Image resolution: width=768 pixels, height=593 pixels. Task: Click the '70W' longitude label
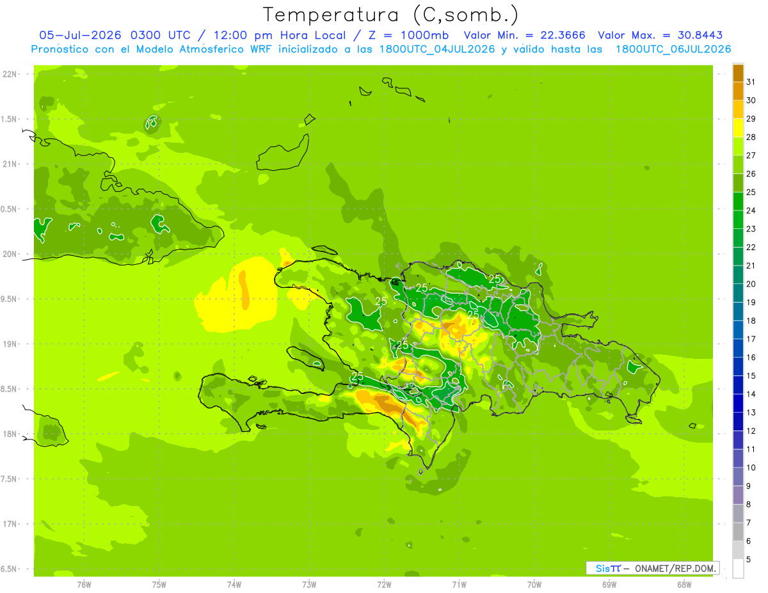[534, 585]
